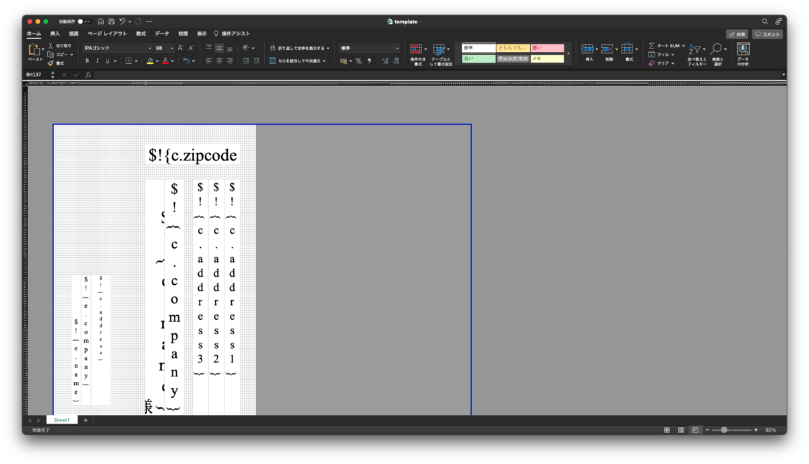This screenshot has width=809, height=464.
Task: Expand the formula bar chevron
Action: click(x=783, y=75)
